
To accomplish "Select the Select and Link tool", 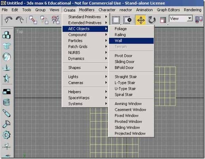I will [33, 20].
